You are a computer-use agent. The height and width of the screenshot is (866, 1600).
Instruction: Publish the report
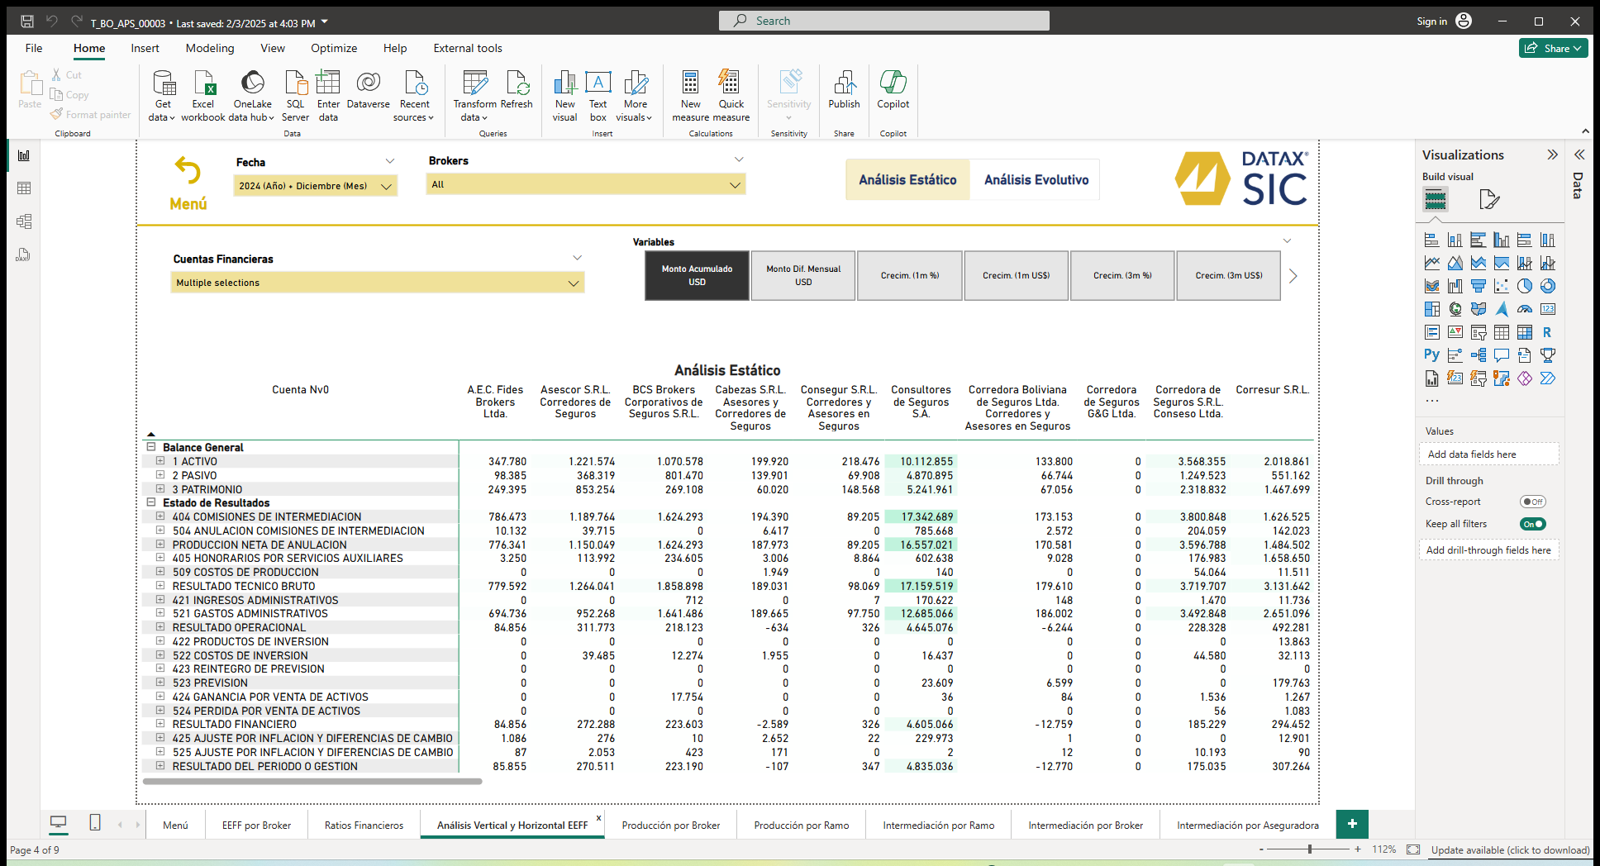(x=844, y=93)
